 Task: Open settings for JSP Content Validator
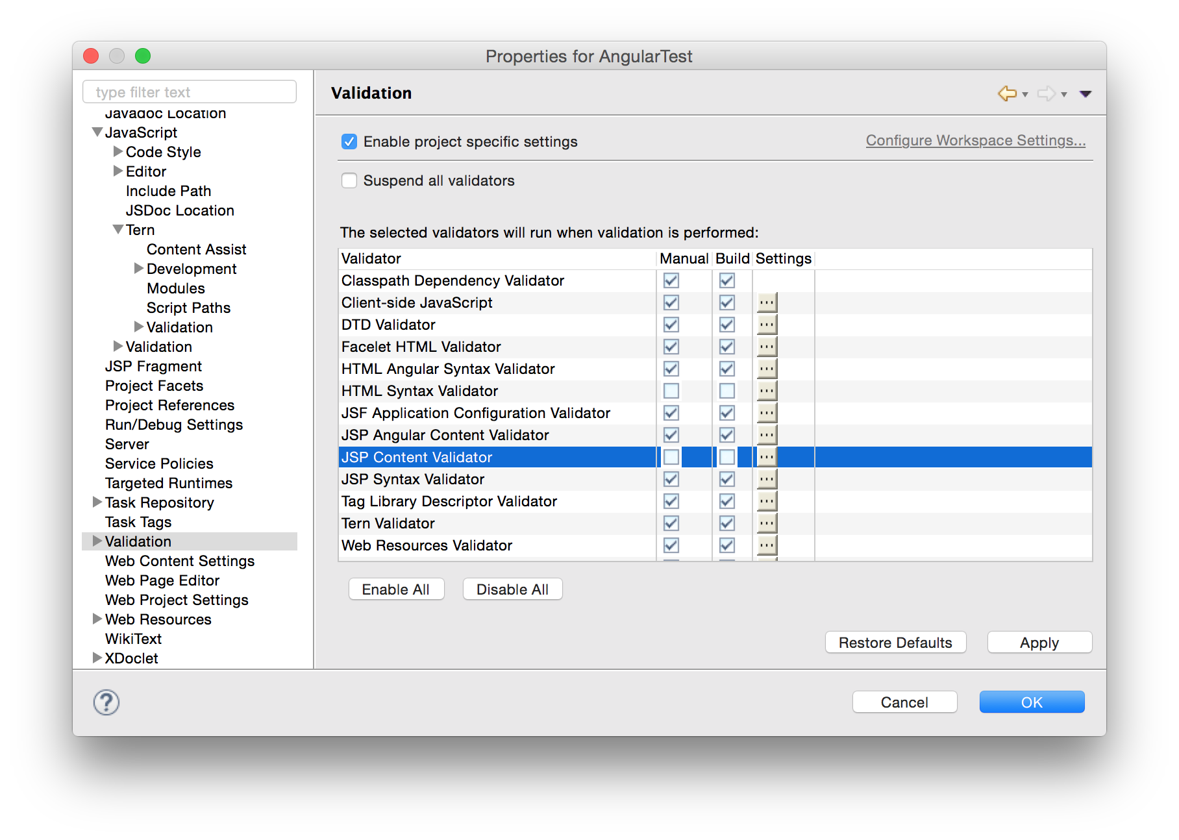click(x=767, y=457)
